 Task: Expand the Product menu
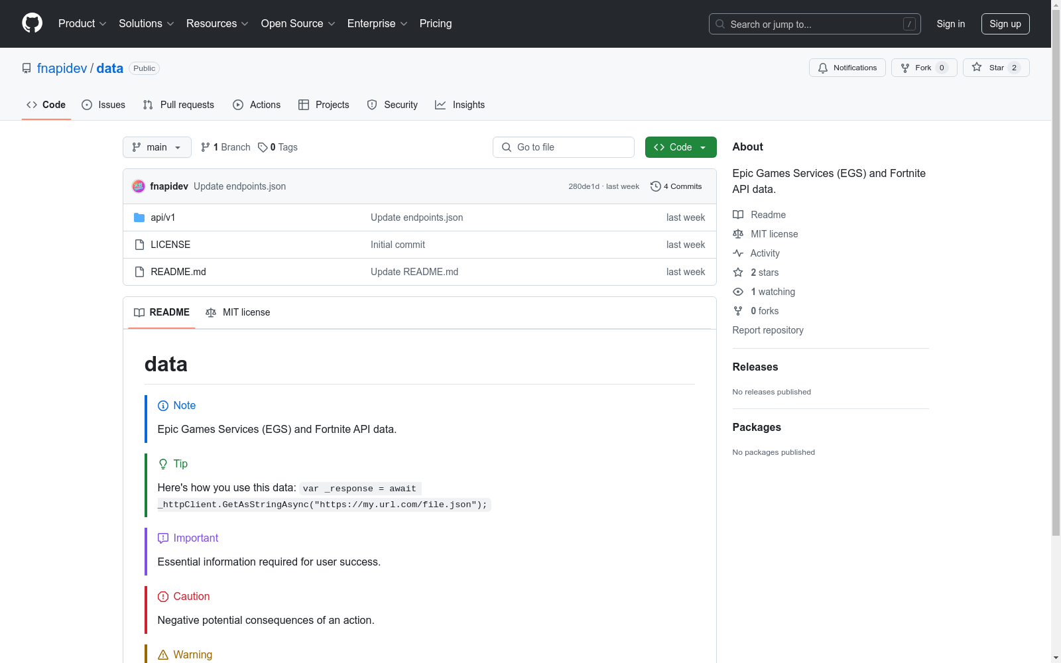[x=82, y=23]
